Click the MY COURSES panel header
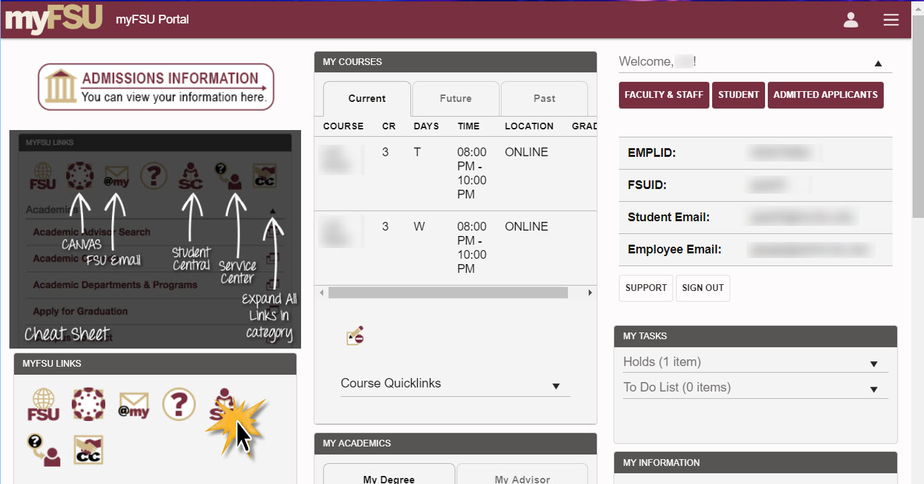Screen dimensions: 924x484 click(455, 62)
